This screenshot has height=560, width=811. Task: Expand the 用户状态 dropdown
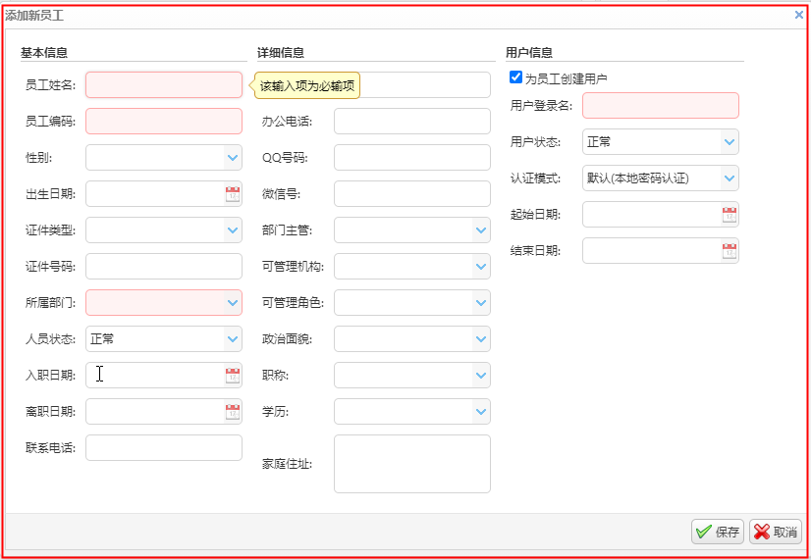(x=730, y=142)
